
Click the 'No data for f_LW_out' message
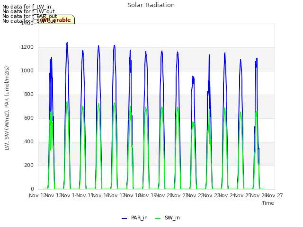[28, 11]
